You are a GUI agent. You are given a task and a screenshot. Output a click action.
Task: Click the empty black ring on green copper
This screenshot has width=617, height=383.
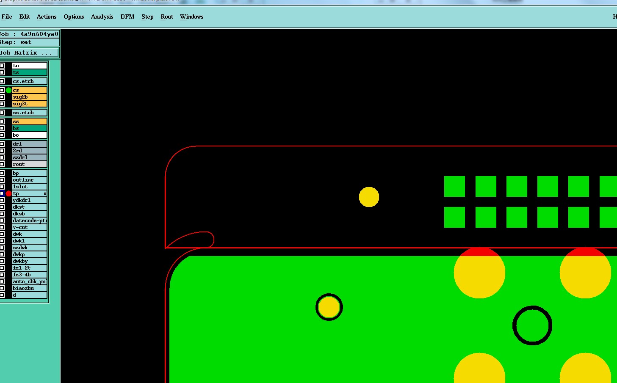point(532,325)
